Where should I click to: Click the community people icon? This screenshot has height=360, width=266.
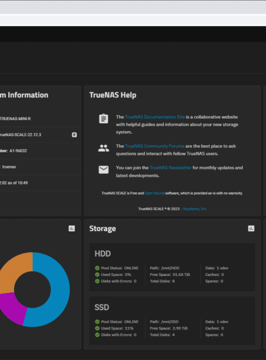coord(104,148)
